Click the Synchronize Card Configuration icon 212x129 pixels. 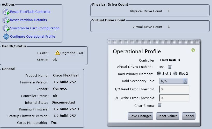[6, 28]
